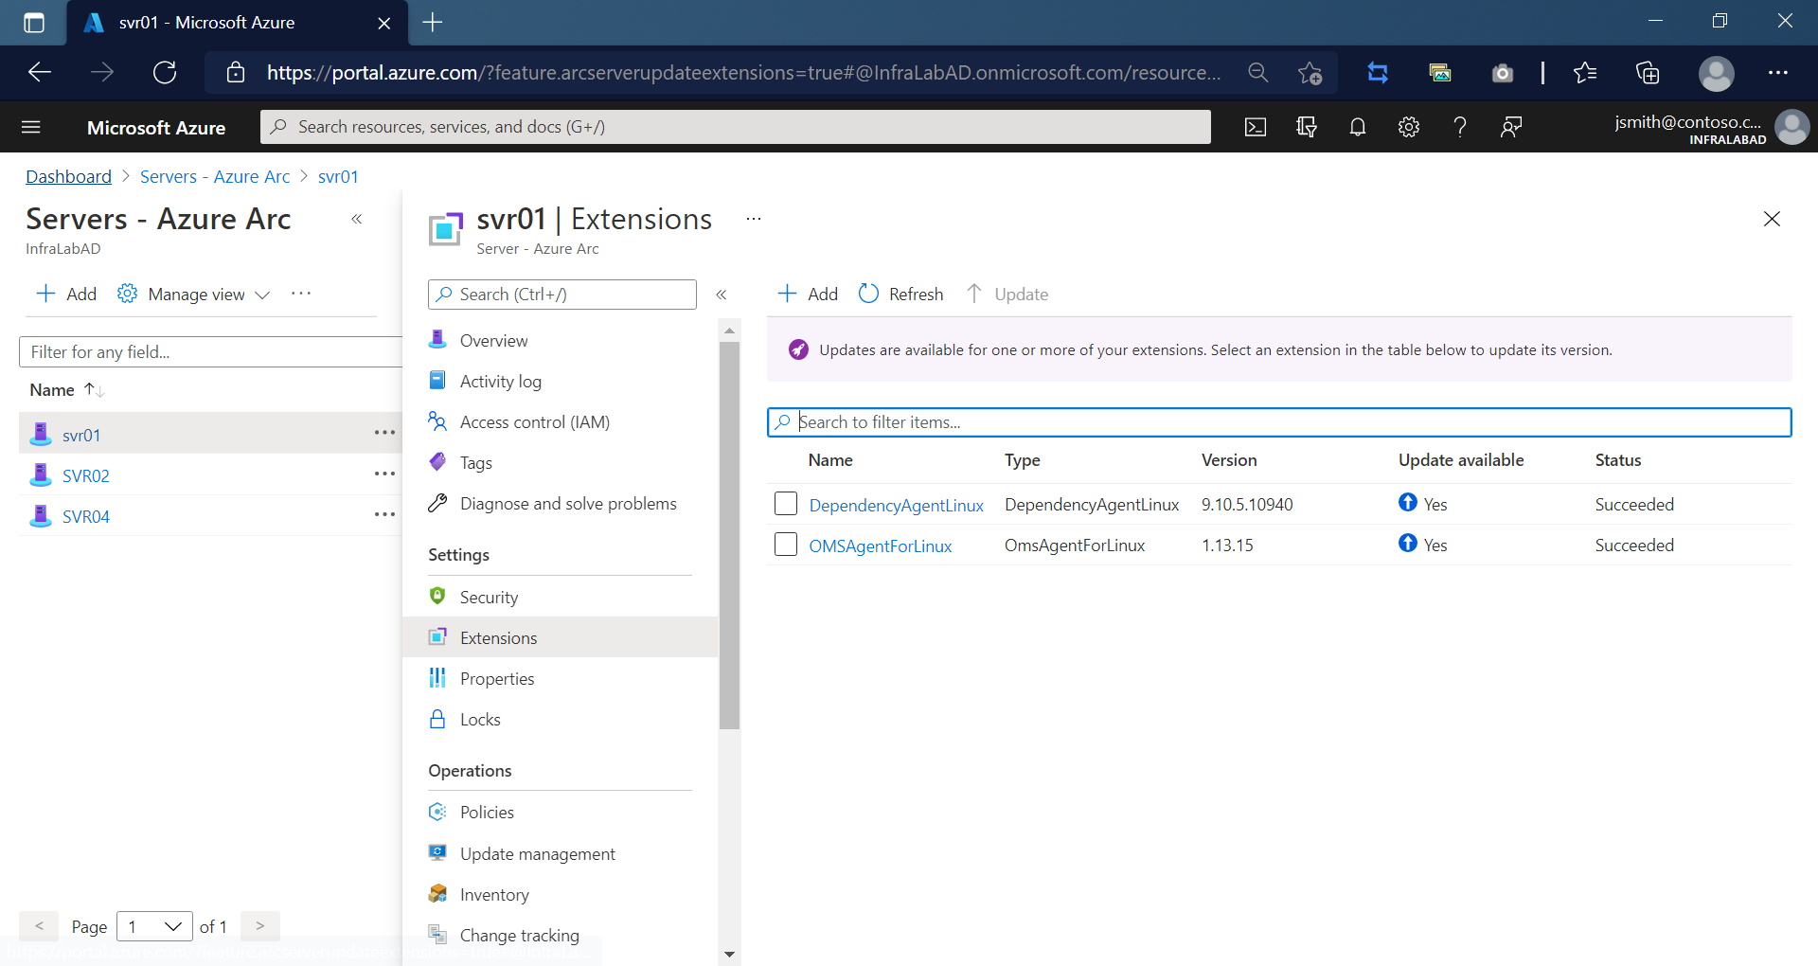Collapse the svr01 resource menu
This screenshot has height=966, width=1818.
tap(722, 295)
